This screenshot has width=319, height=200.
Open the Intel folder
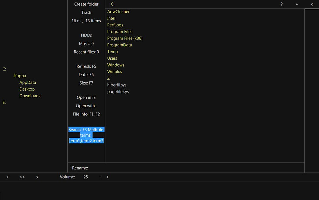click(111, 18)
